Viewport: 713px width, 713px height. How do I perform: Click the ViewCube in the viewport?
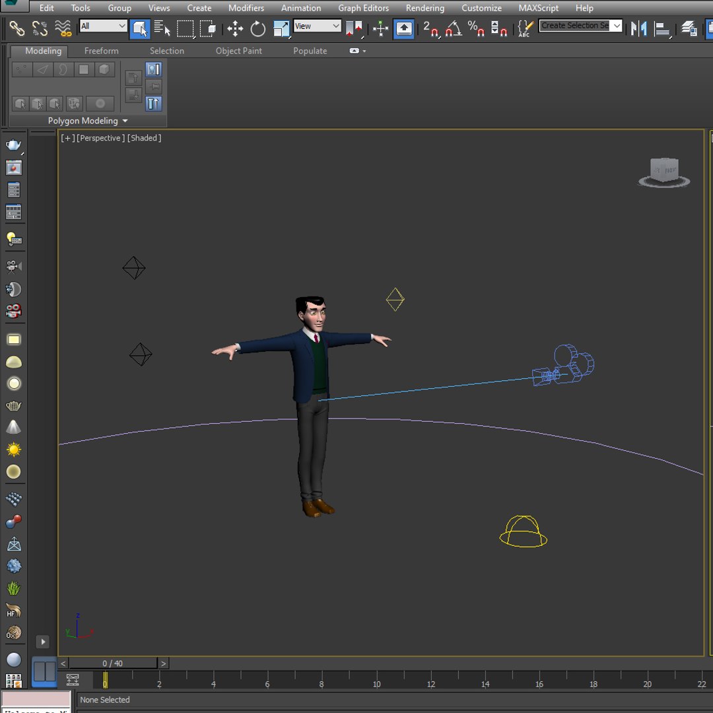click(664, 173)
